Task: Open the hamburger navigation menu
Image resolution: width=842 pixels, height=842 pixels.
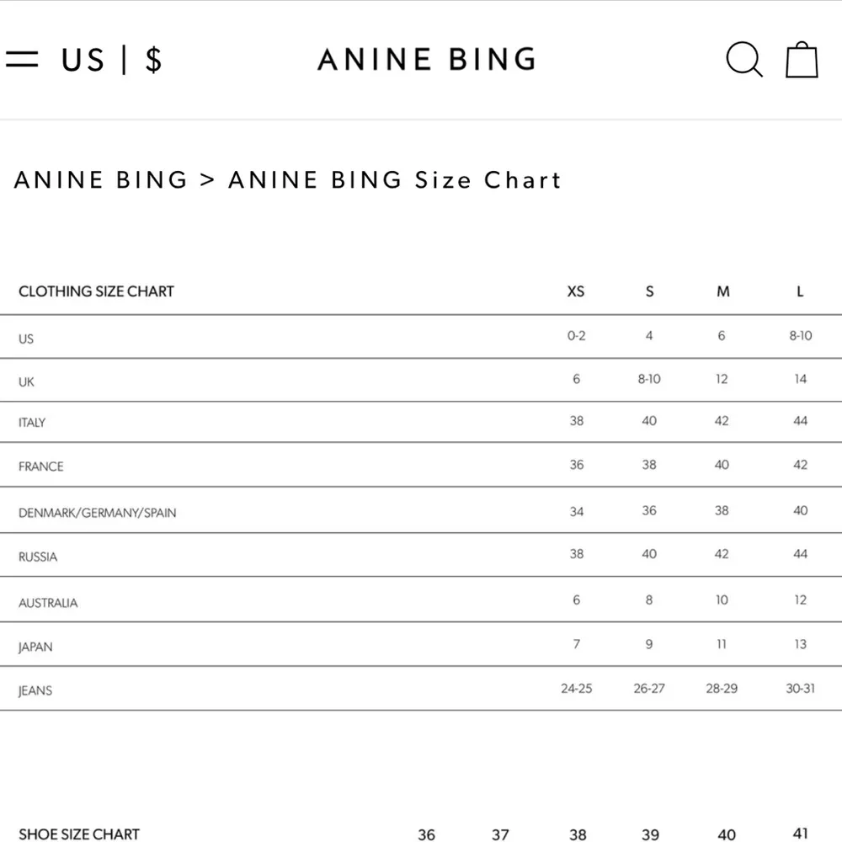Action: (22, 59)
